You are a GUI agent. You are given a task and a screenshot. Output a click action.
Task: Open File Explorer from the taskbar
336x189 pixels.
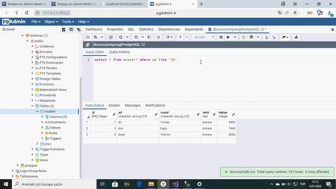click(151, 184)
